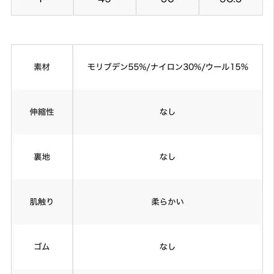The image size is (274, 274).
Task: Click the 素材 row label
Action: tap(42, 67)
